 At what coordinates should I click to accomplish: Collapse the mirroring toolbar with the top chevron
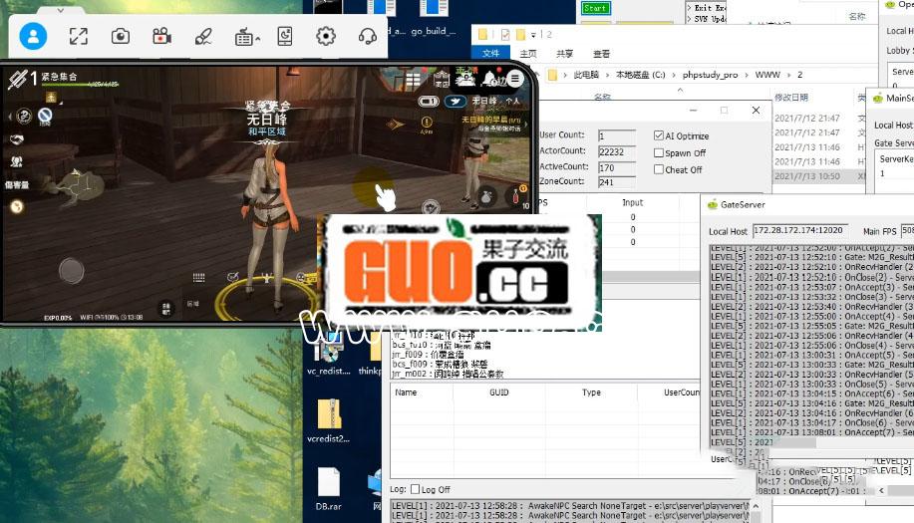(x=61, y=10)
